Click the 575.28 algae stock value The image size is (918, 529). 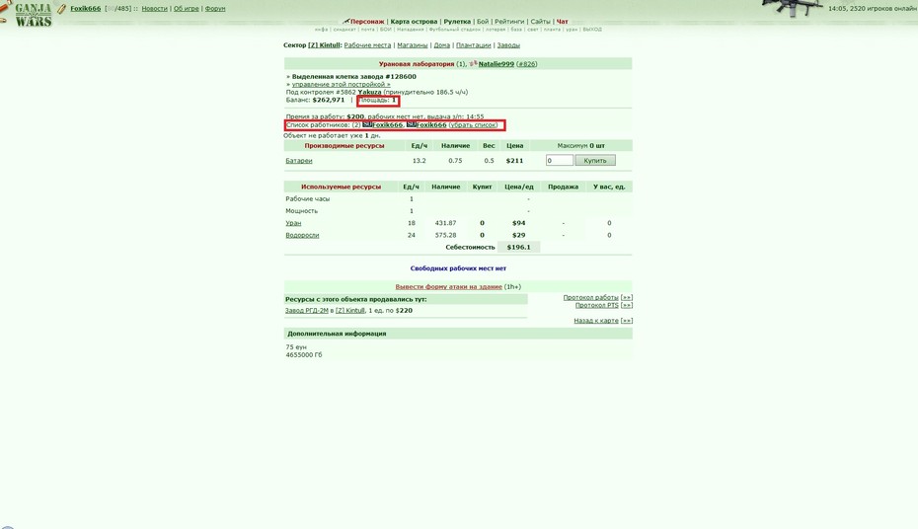[445, 235]
